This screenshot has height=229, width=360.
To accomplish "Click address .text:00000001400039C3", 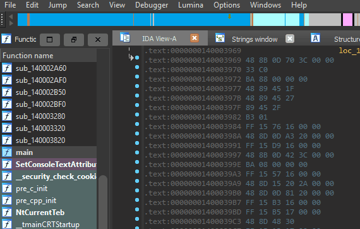I will click(x=193, y=221).
